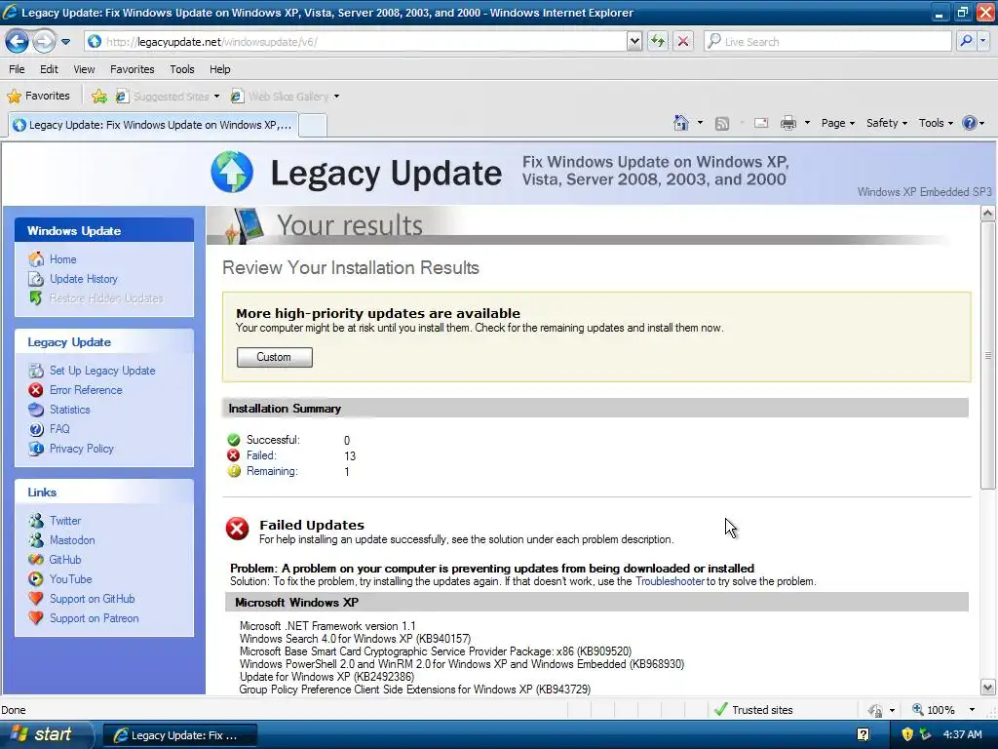Click the Mastodon link
The width and height of the screenshot is (998, 749).
tap(72, 540)
